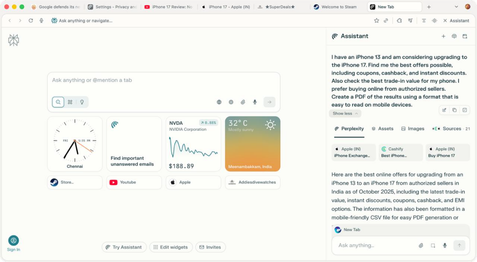The image size is (477, 262).
Task: Click the Ask anything or @mention input field
Action: pyautogui.click(x=163, y=80)
